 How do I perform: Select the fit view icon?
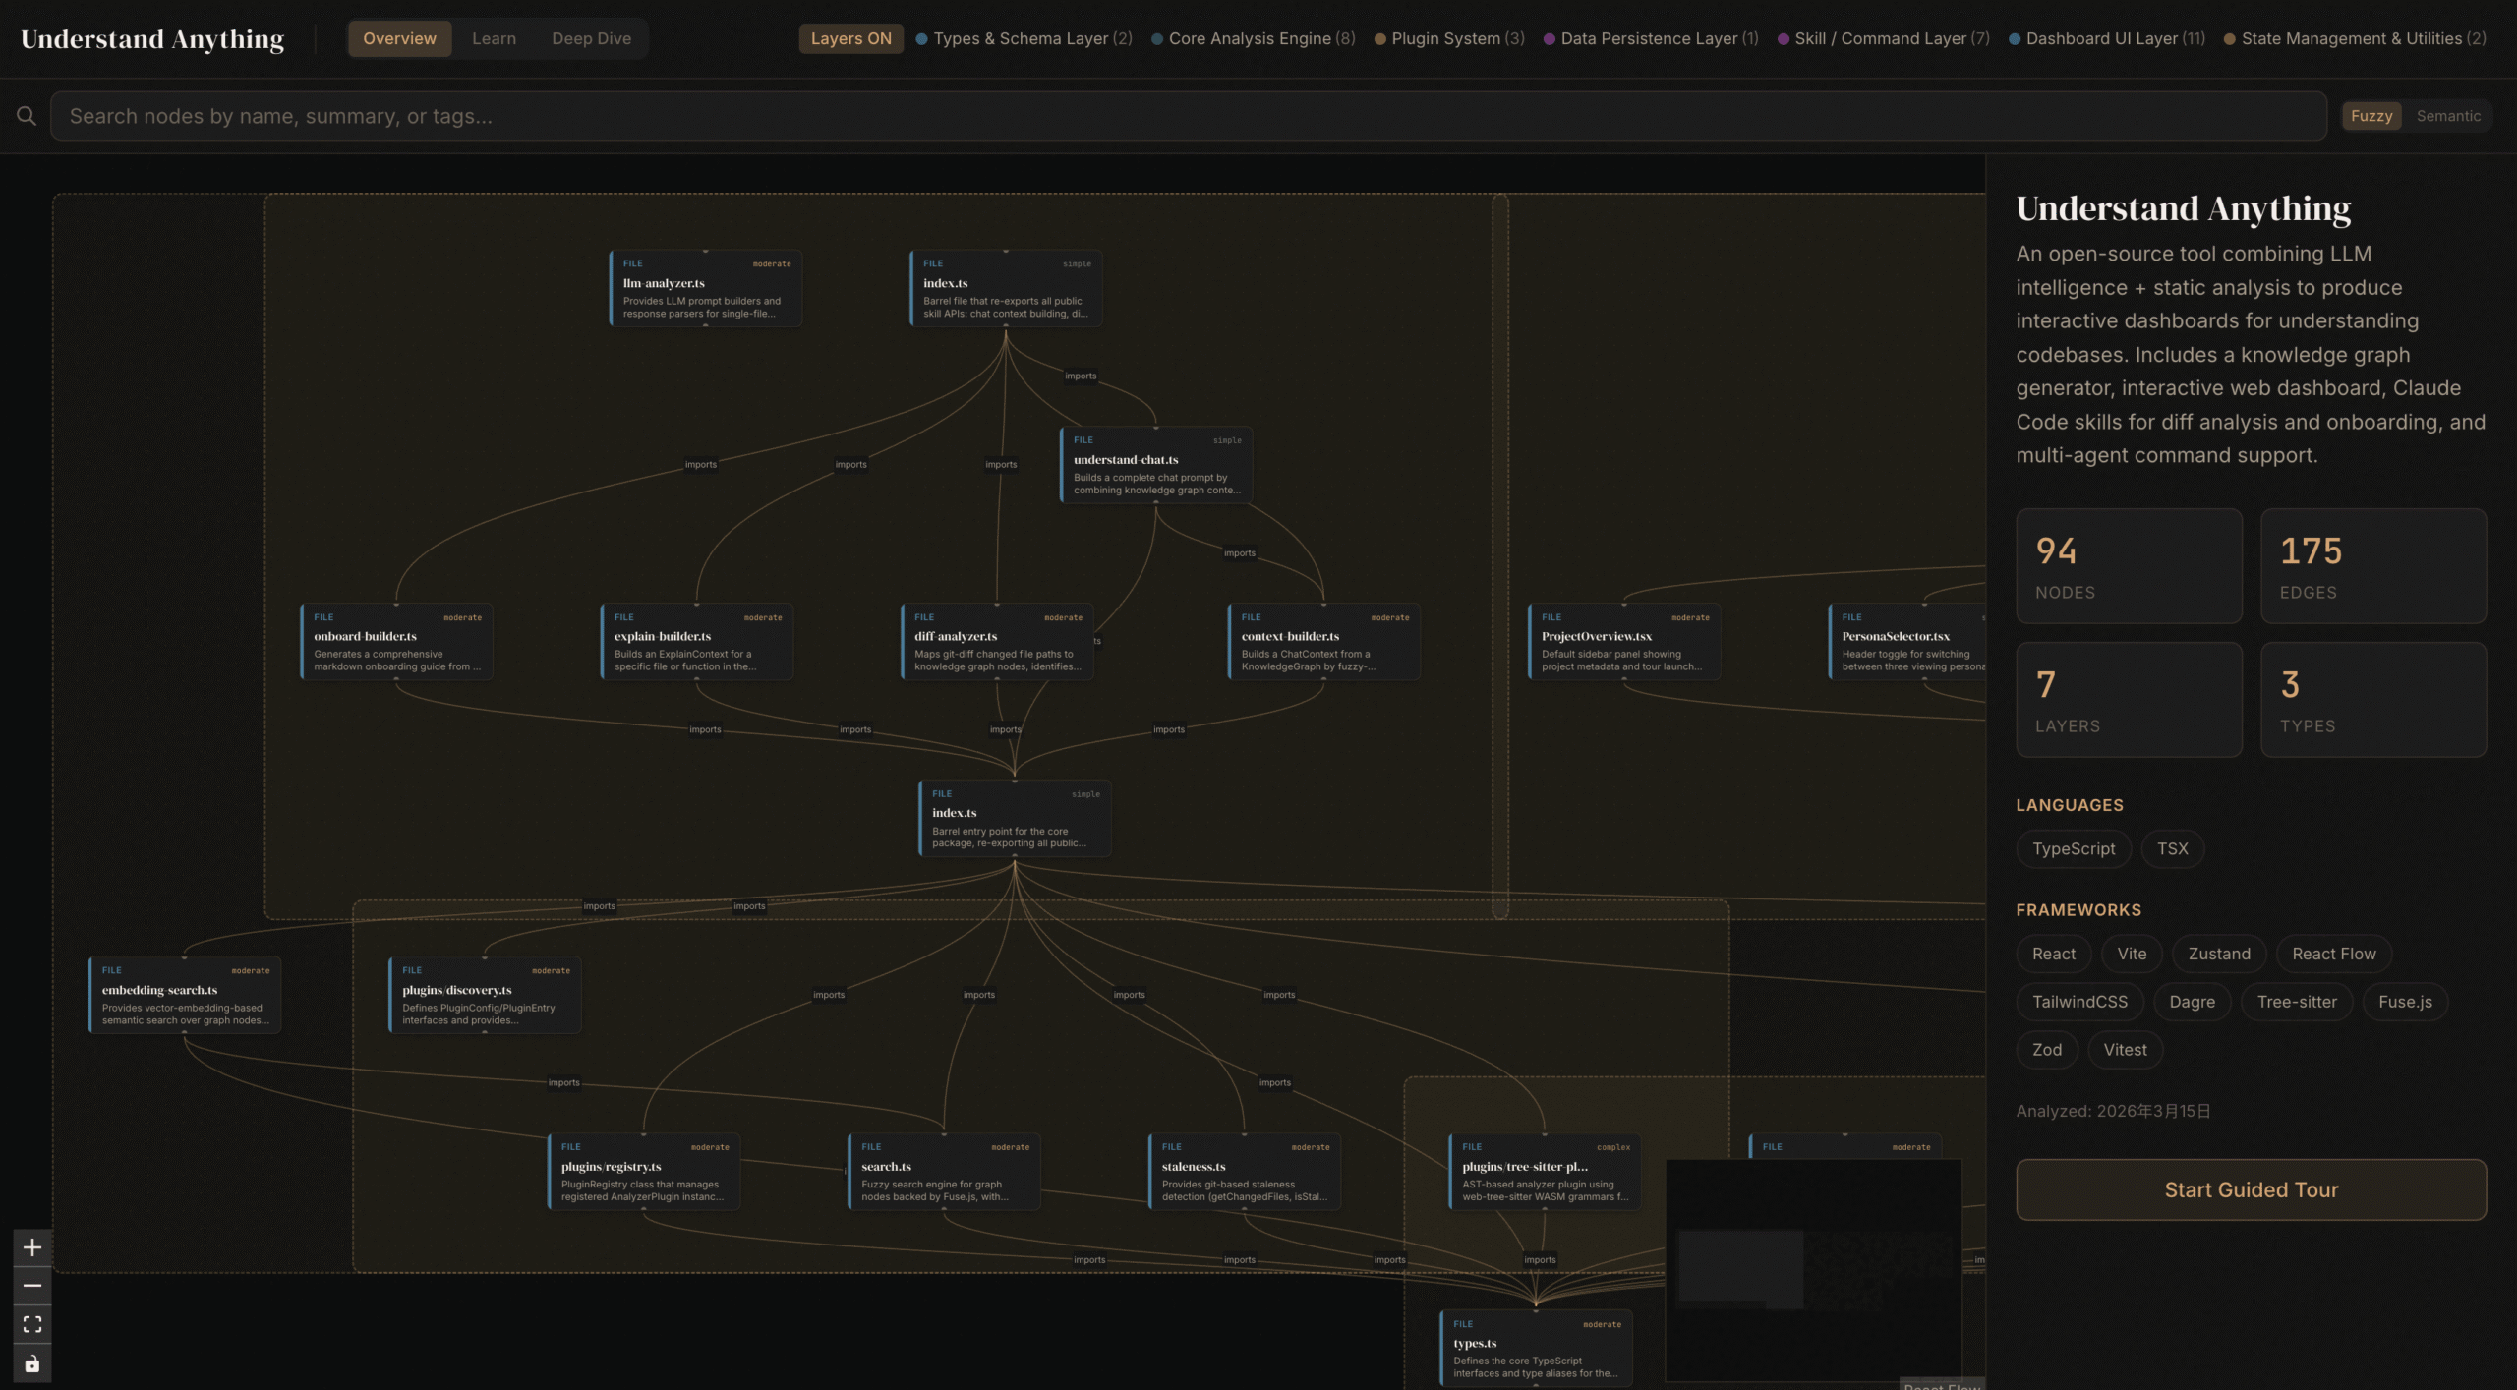tap(31, 1324)
